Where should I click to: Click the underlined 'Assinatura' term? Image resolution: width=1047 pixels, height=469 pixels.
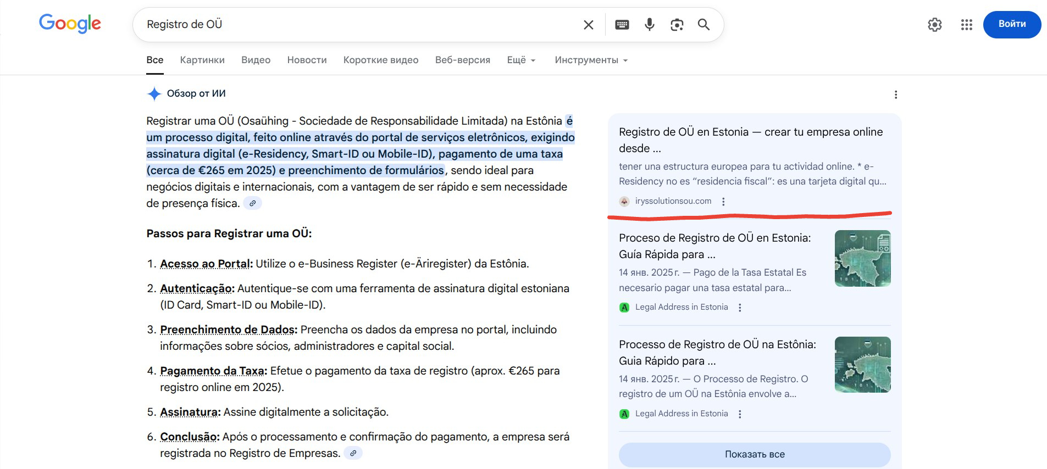(189, 412)
